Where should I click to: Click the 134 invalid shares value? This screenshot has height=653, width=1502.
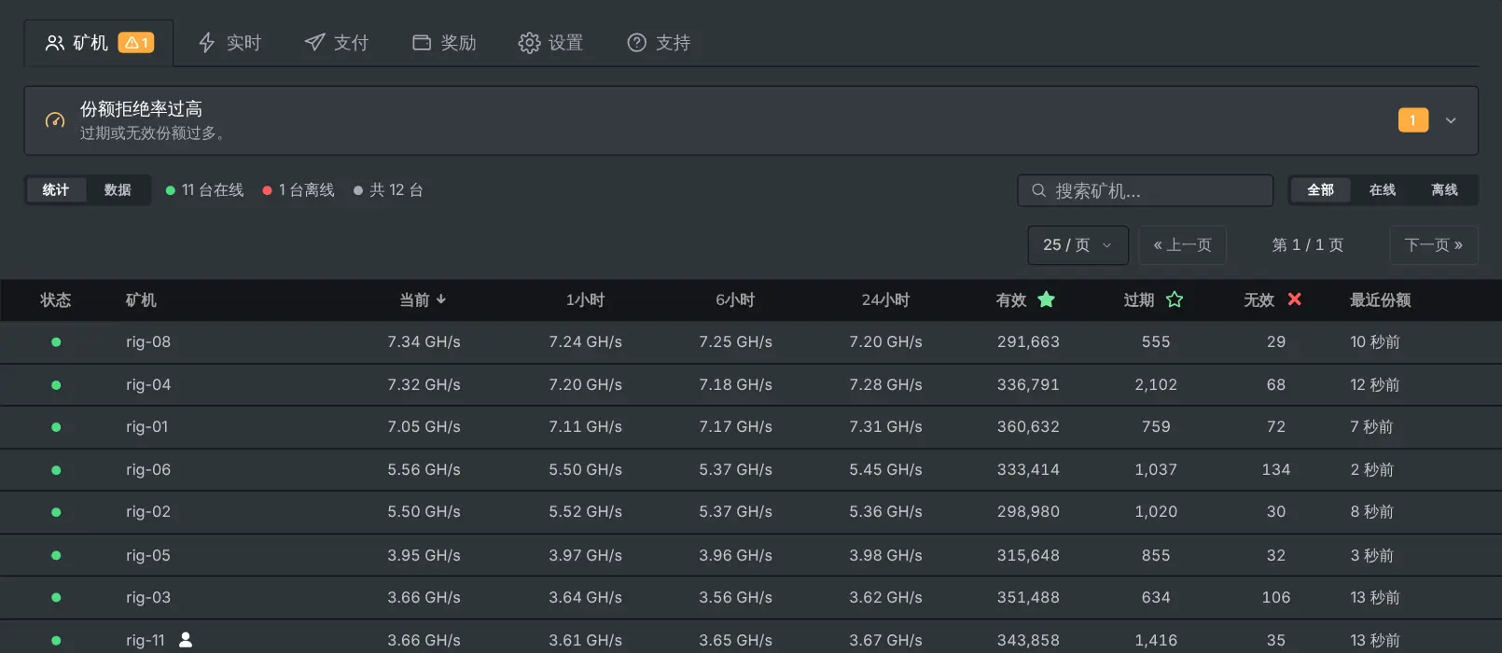1276,470
